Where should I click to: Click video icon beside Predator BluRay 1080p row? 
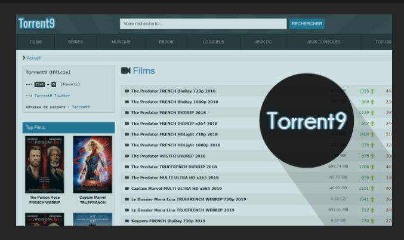127,102
